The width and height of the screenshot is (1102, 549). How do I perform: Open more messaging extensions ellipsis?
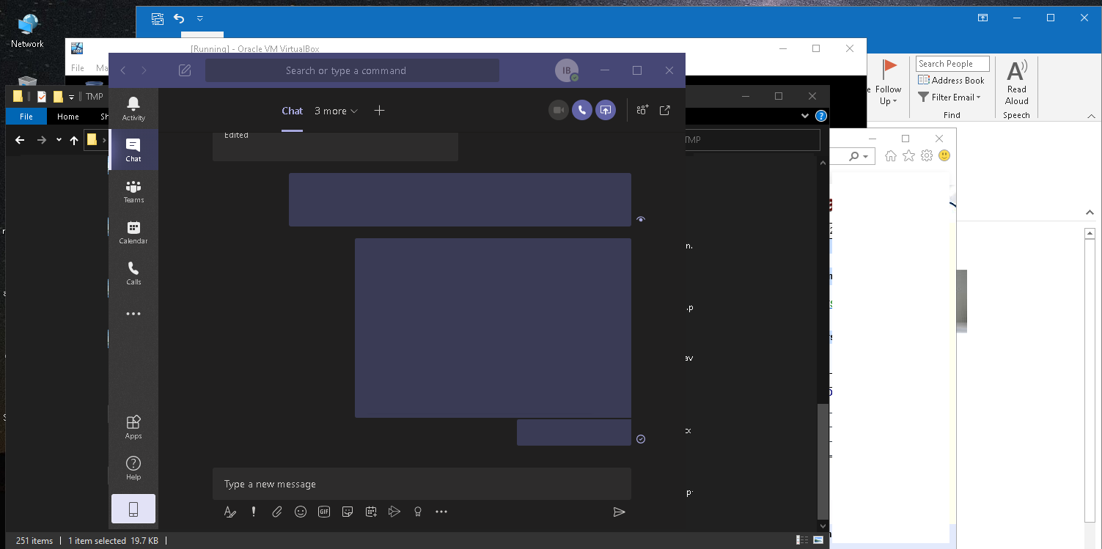pyautogui.click(x=441, y=512)
